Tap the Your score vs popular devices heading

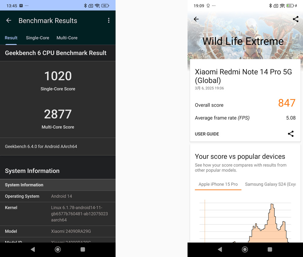tap(240, 156)
